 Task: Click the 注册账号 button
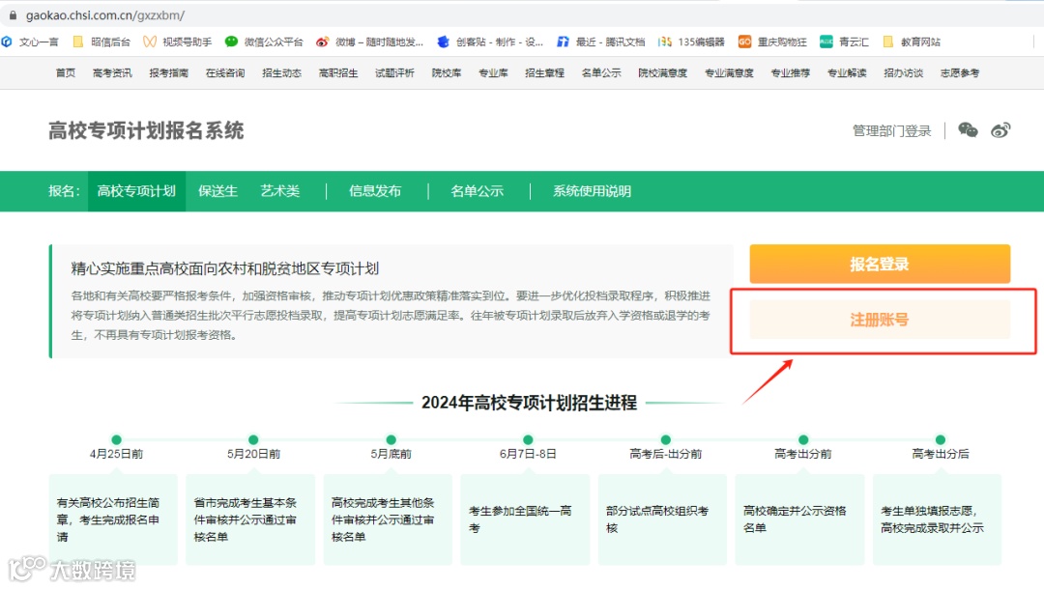880,320
